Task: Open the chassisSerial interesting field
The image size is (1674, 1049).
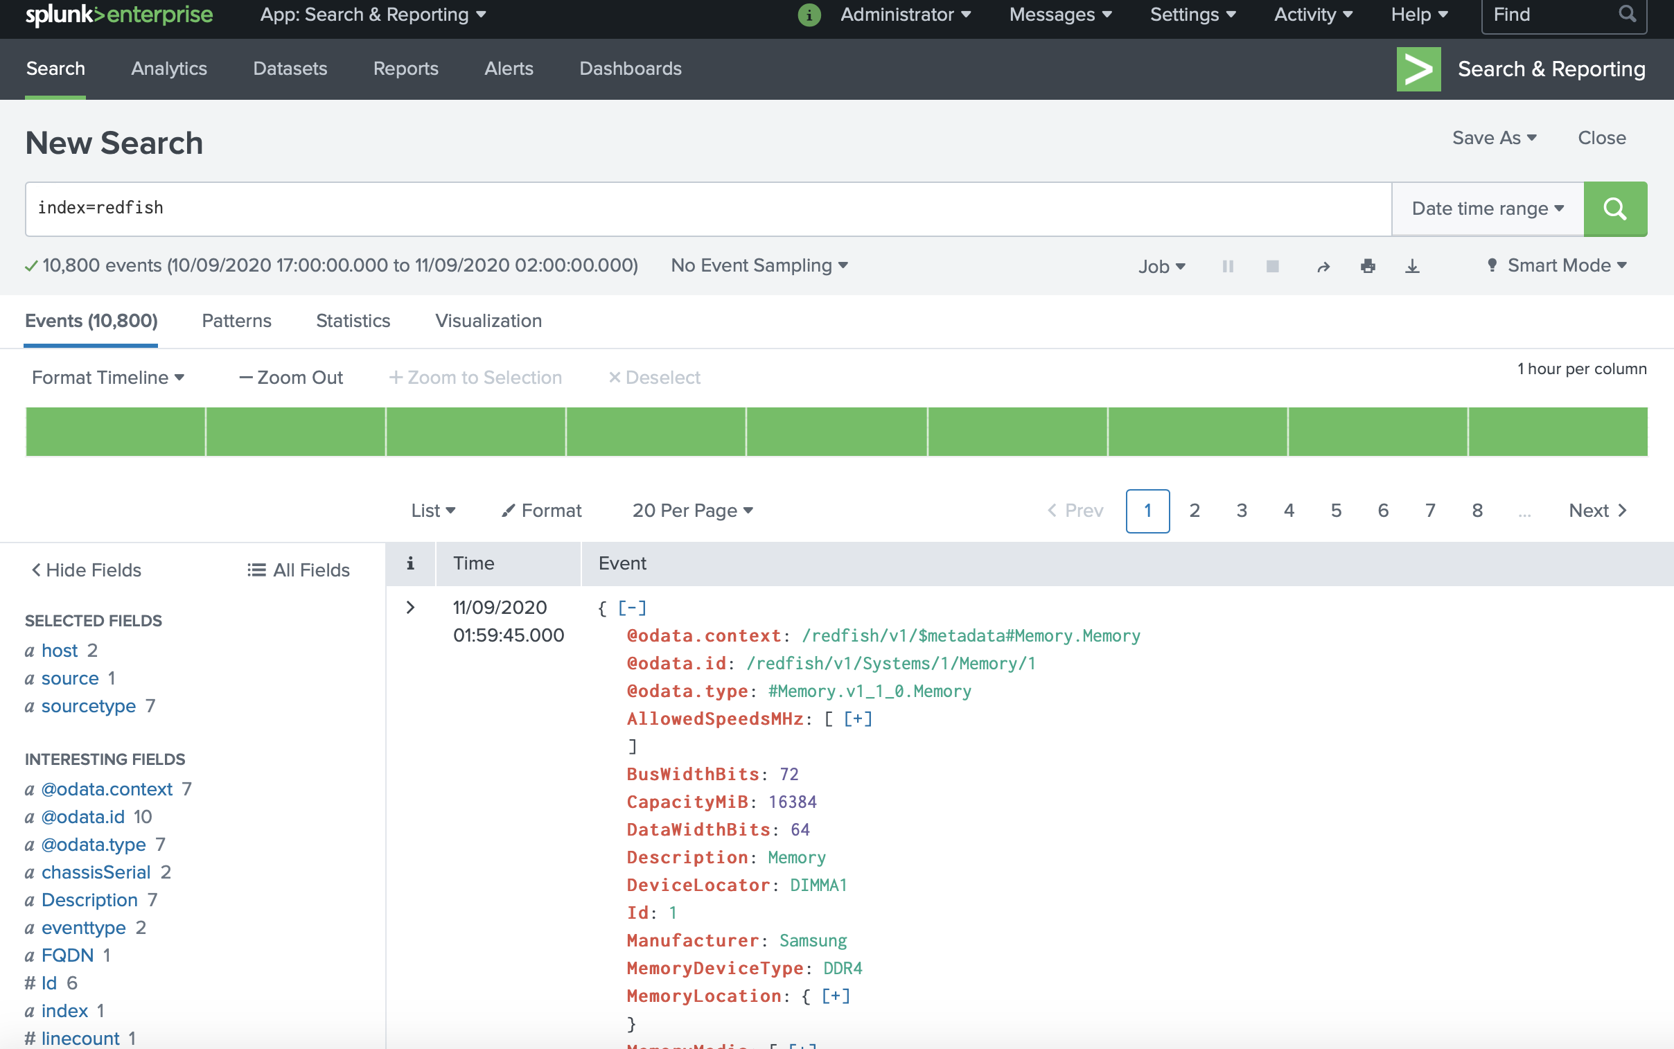Action: tap(96, 872)
